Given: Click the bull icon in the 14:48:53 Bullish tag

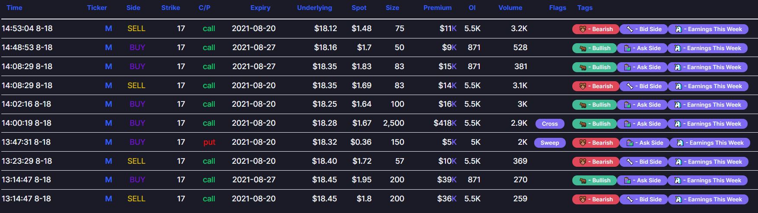Looking at the screenshot, I should pos(583,48).
